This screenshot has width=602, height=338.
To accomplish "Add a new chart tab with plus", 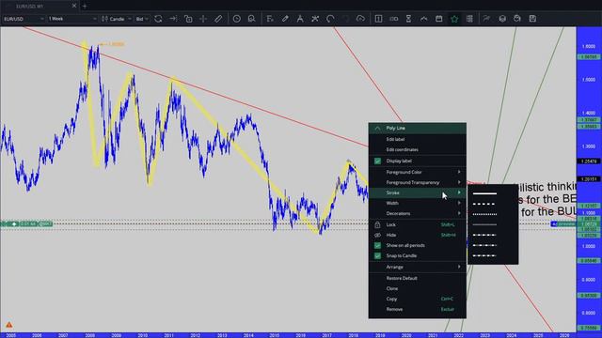I will tap(85, 7).
